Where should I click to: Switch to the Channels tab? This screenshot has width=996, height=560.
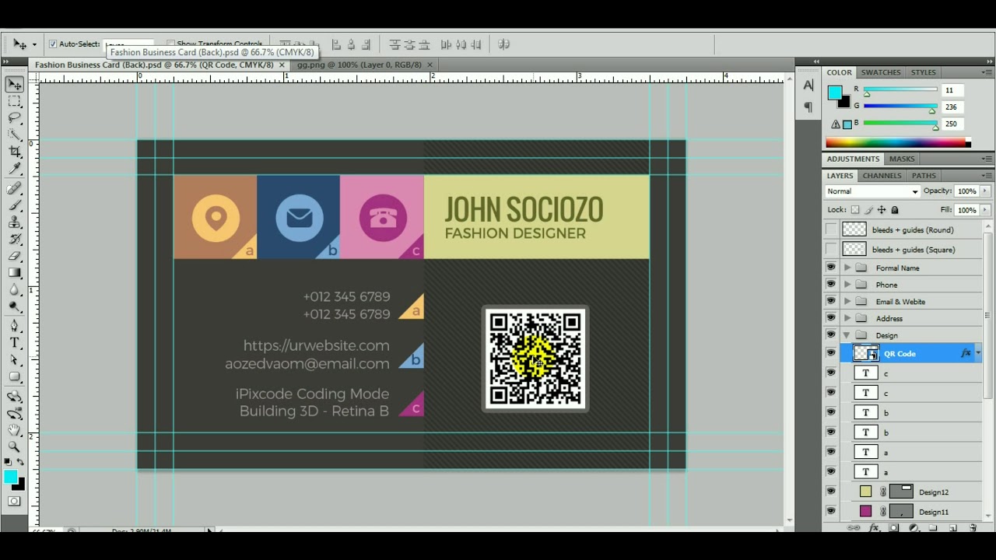pyautogui.click(x=882, y=176)
